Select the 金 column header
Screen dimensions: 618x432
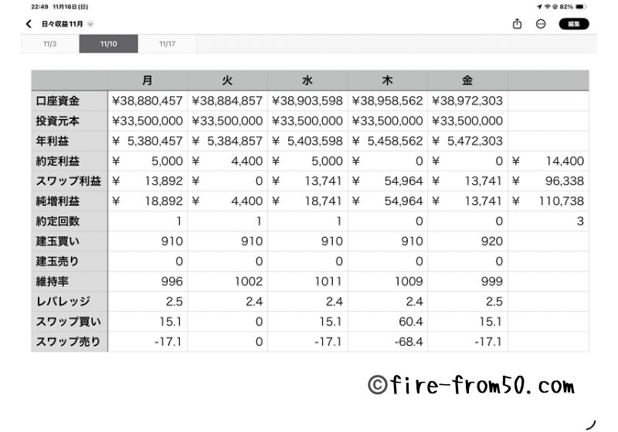pos(467,80)
